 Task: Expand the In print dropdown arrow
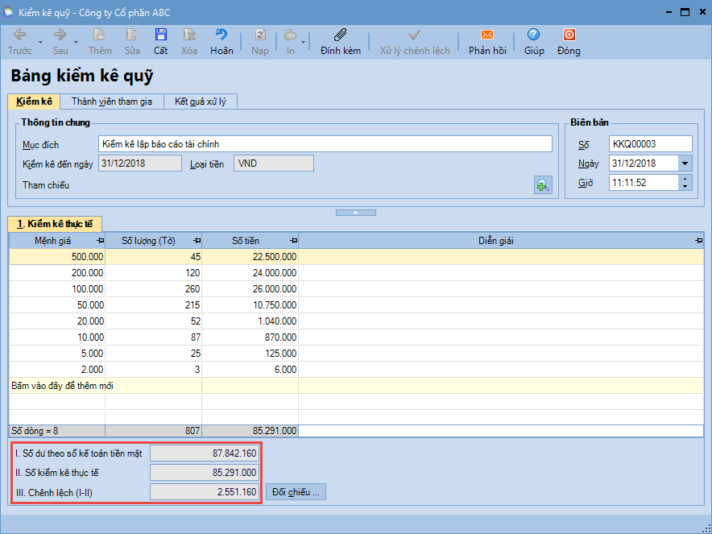pyautogui.click(x=304, y=42)
